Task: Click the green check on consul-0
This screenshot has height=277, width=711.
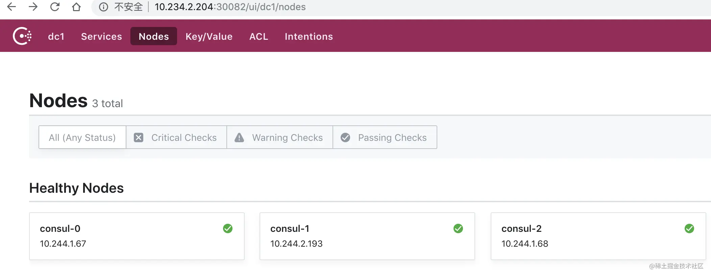Action: pyautogui.click(x=228, y=228)
